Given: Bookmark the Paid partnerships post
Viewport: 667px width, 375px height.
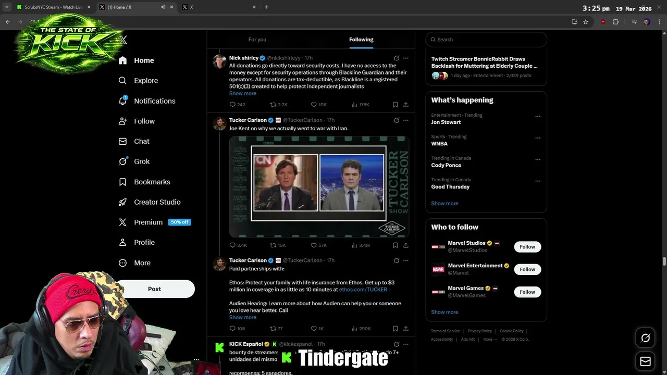Looking at the screenshot, I should click(x=396, y=329).
